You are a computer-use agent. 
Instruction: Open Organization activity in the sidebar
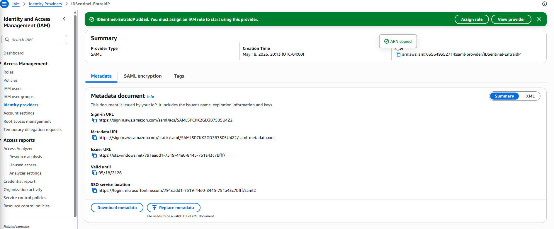pos(23,189)
